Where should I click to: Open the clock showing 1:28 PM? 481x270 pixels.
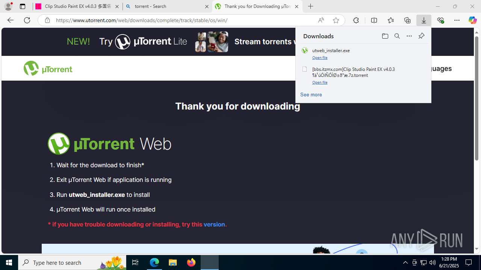tap(449, 262)
